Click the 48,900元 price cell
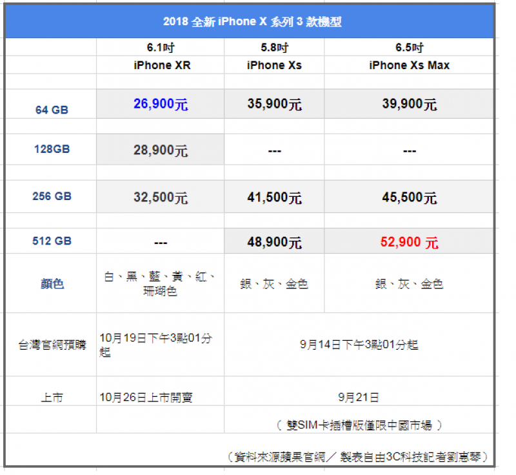The height and width of the screenshot is (475, 516). (x=274, y=243)
